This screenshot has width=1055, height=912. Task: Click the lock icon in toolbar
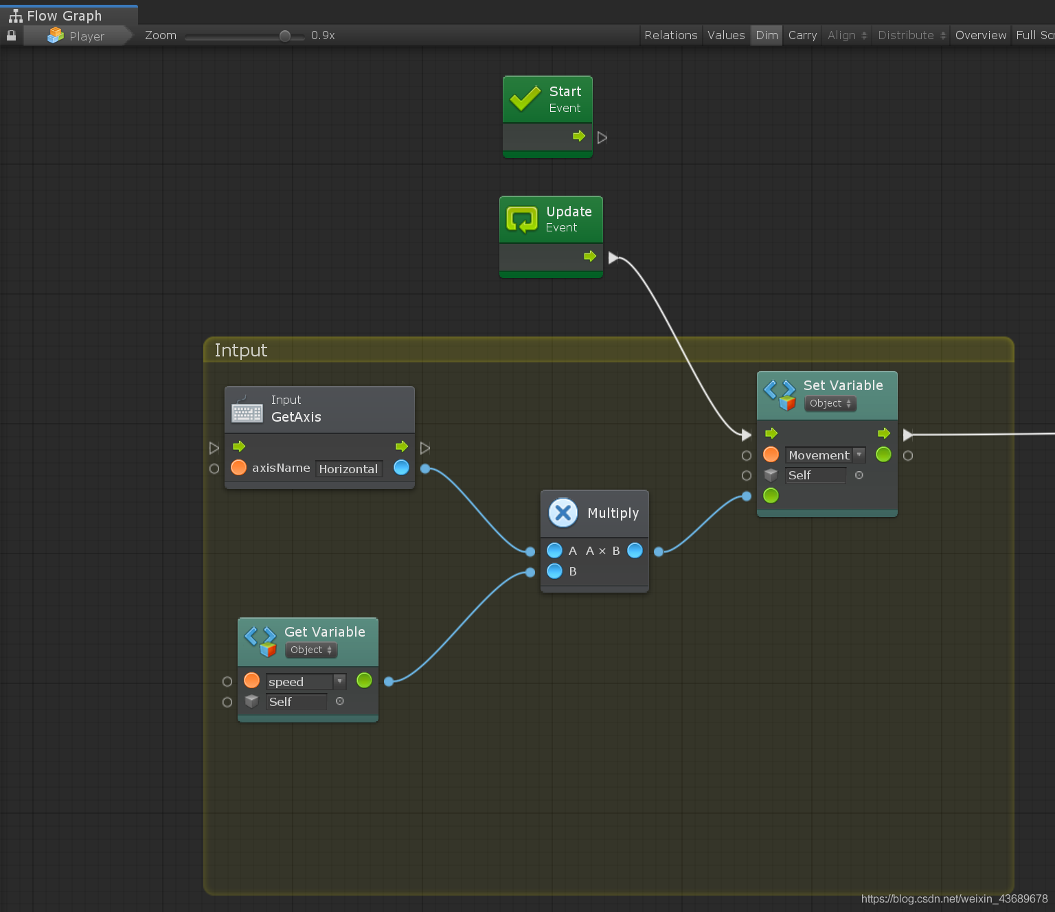click(x=11, y=35)
